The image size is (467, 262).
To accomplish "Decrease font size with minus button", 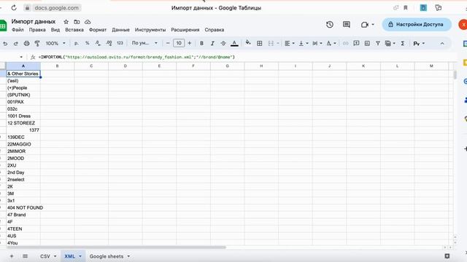I will click(168, 44).
